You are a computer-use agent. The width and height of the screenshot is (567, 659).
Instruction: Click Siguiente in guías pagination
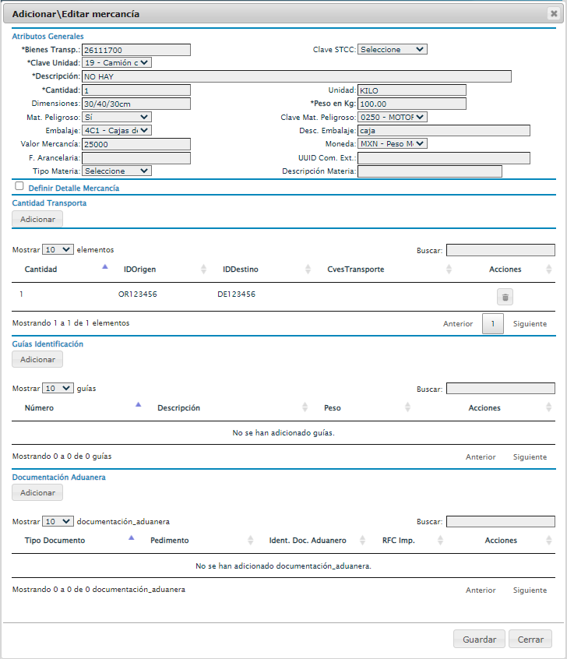[530, 456]
